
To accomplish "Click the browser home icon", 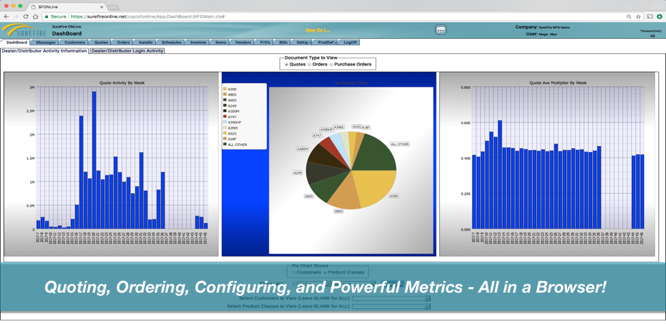I will 36,16.
